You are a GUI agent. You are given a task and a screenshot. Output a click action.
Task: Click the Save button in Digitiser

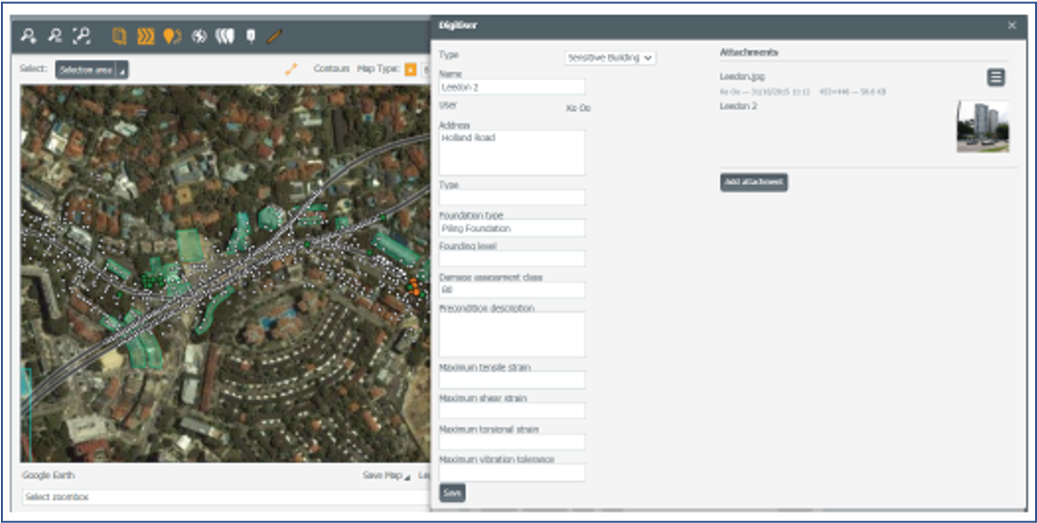(453, 493)
